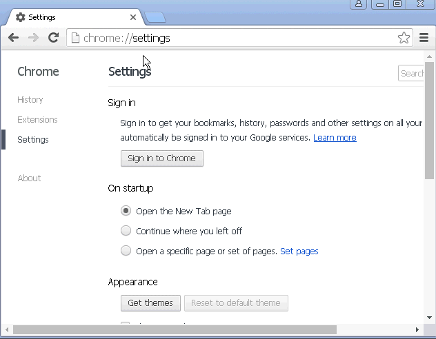
Task: Click the vertical scrollbar down arrow
Action: coord(430,318)
